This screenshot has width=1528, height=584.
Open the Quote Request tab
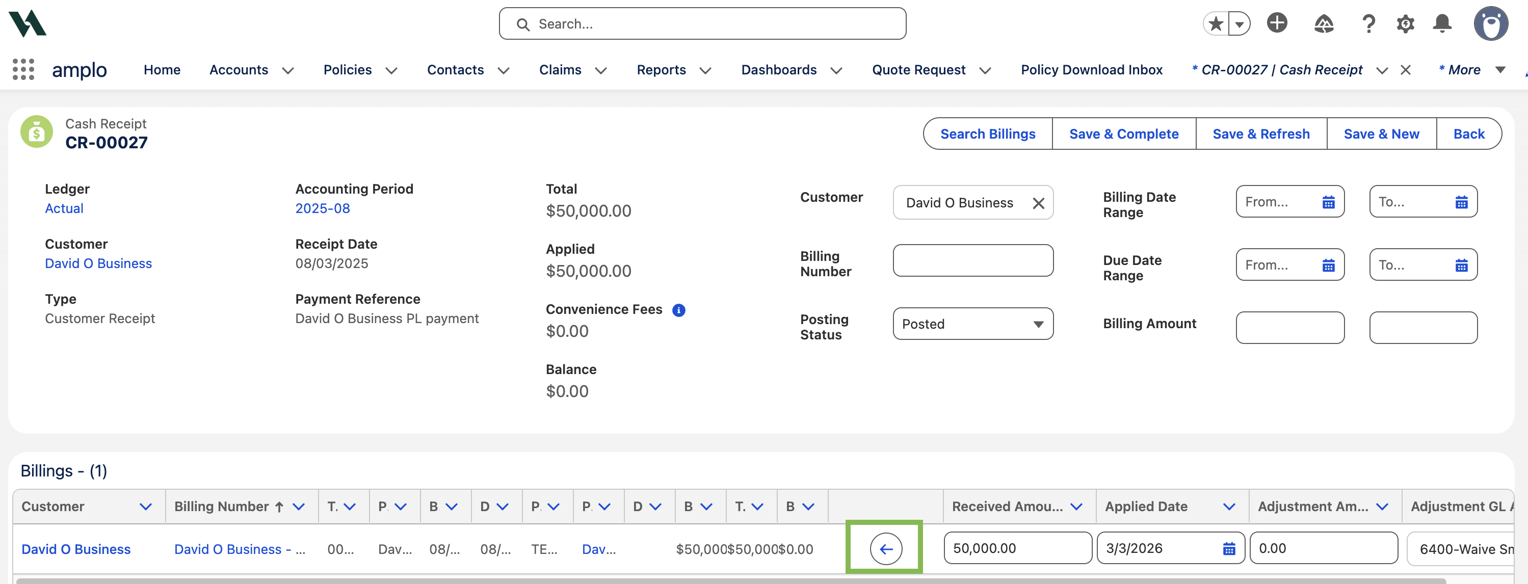click(x=918, y=70)
